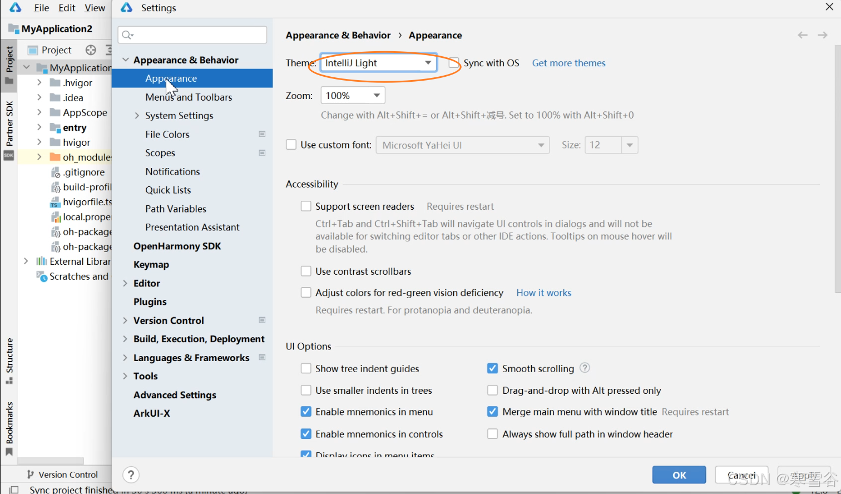Image resolution: width=841 pixels, height=494 pixels.
Task: Click the oh_modules folder icon
Action: pos(55,157)
